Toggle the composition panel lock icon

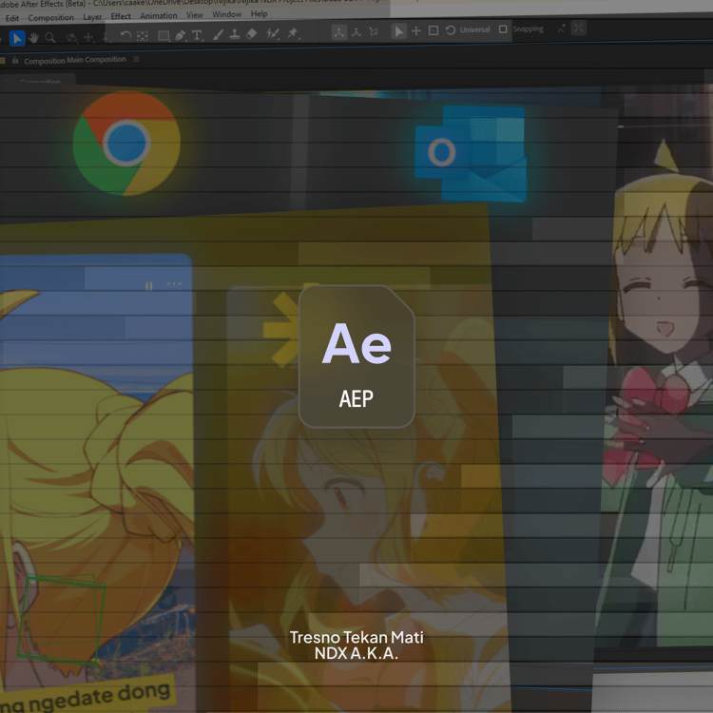point(15,60)
